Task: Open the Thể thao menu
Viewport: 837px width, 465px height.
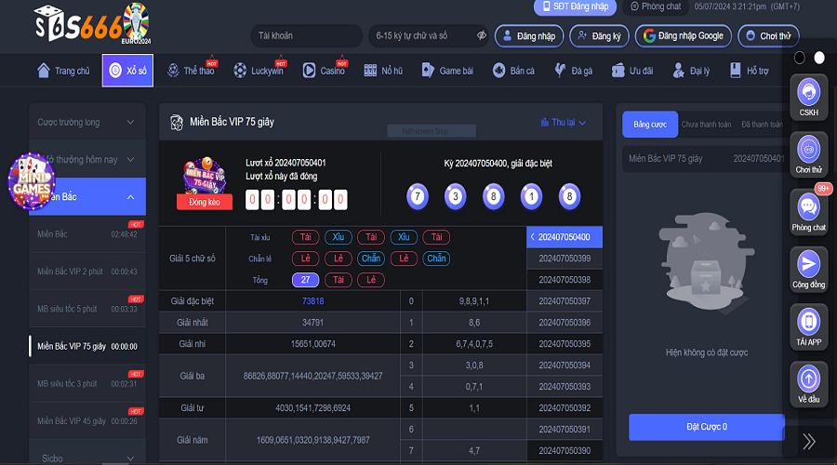Action: coord(191,71)
